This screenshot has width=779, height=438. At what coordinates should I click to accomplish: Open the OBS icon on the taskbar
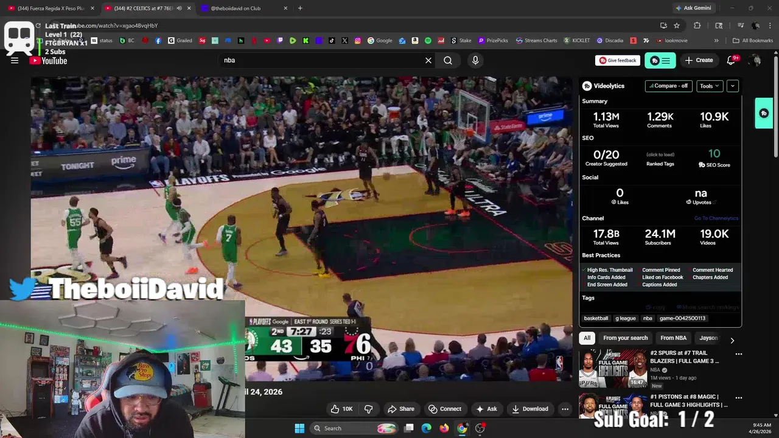click(480, 428)
